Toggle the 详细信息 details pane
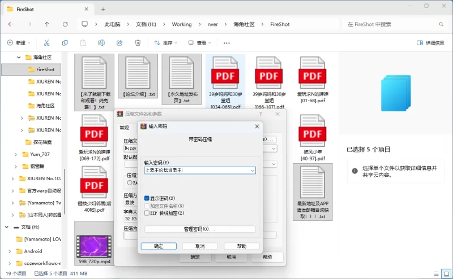453x279 pixels. point(430,43)
